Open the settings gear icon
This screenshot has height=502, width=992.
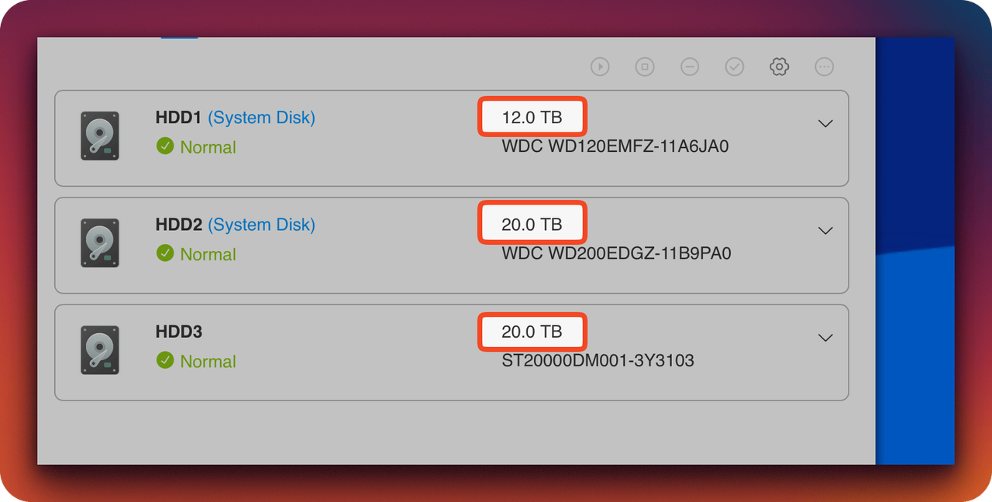[x=780, y=67]
